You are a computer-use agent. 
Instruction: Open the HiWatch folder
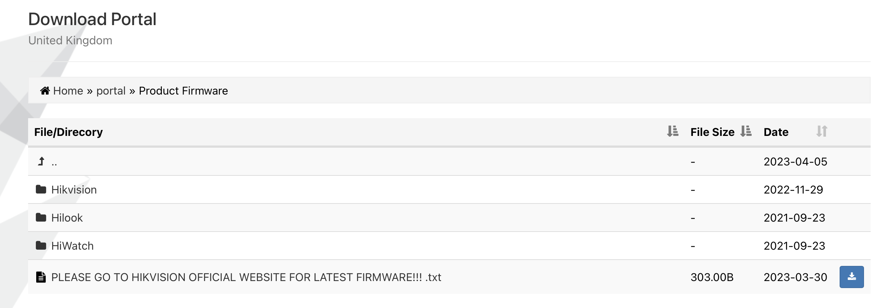click(72, 246)
